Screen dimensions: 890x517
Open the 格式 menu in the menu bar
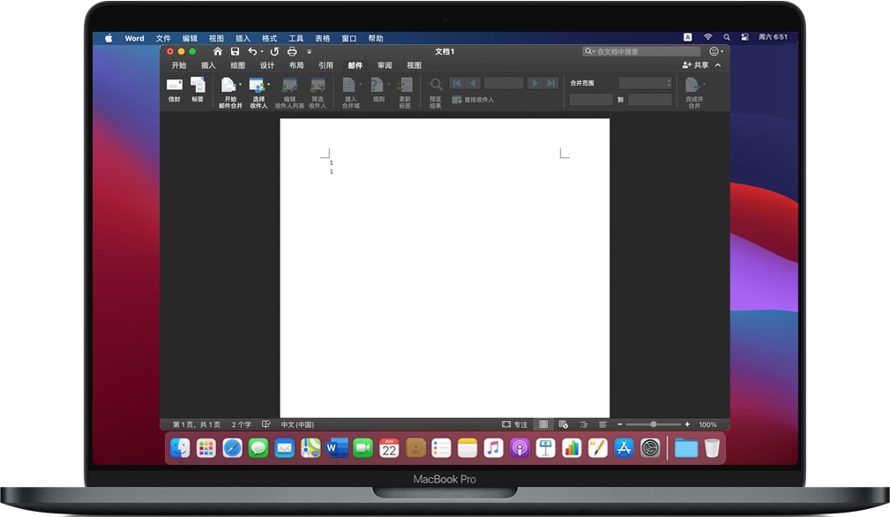click(x=269, y=38)
